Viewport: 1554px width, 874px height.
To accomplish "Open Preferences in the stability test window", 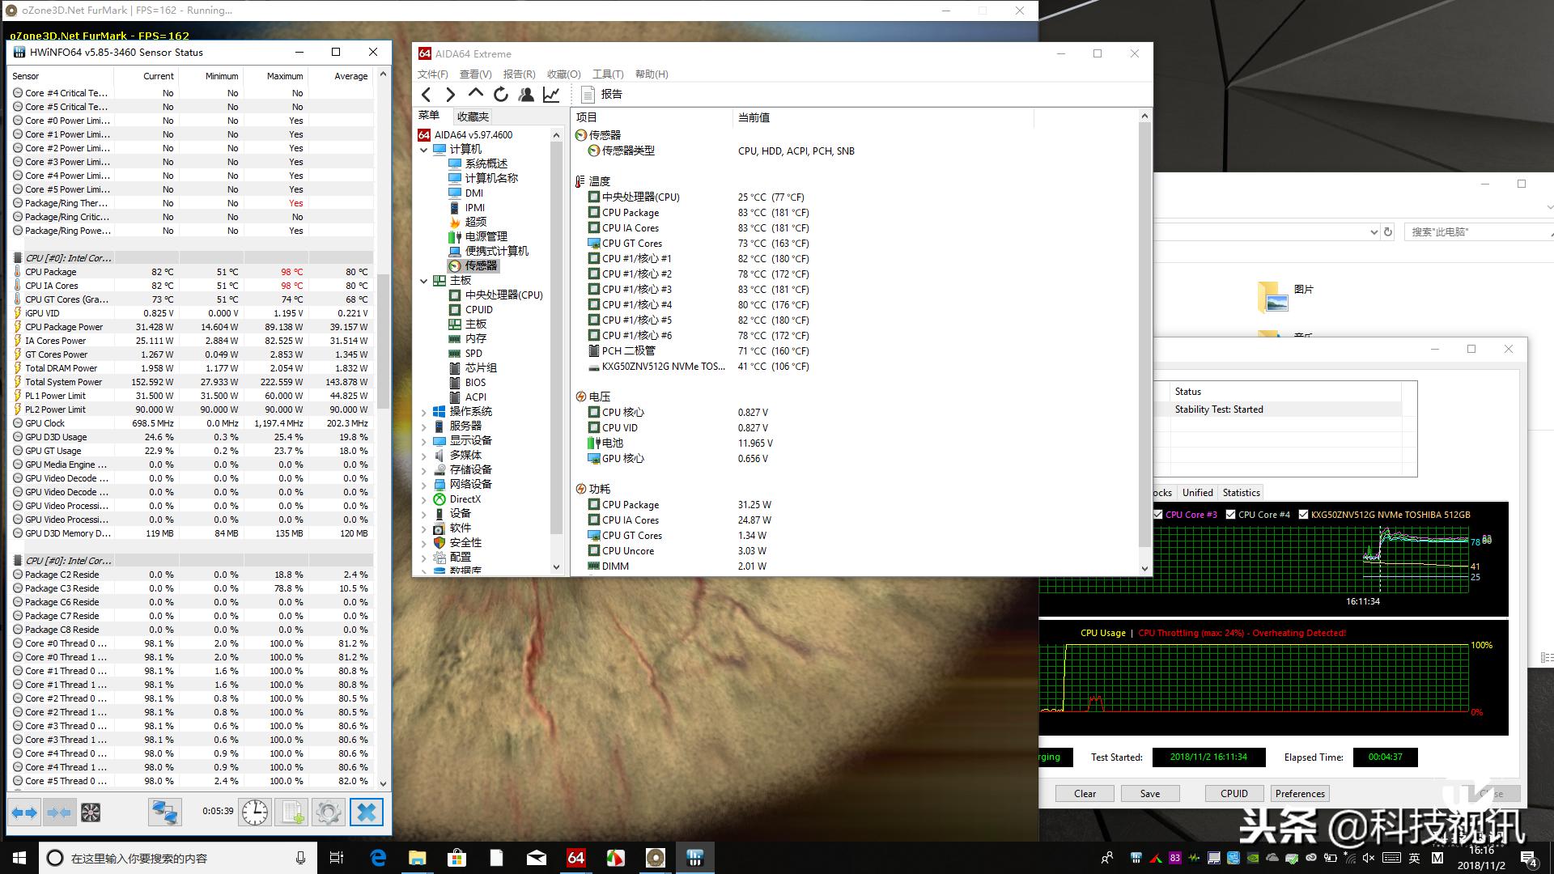I will click(x=1299, y=793).
